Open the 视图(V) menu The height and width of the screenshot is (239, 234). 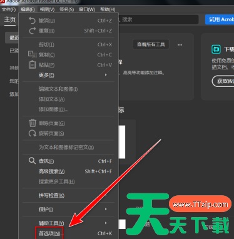47,9
